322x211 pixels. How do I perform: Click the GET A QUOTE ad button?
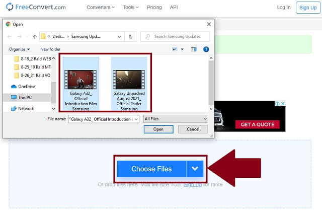click(x=258, y=124)
